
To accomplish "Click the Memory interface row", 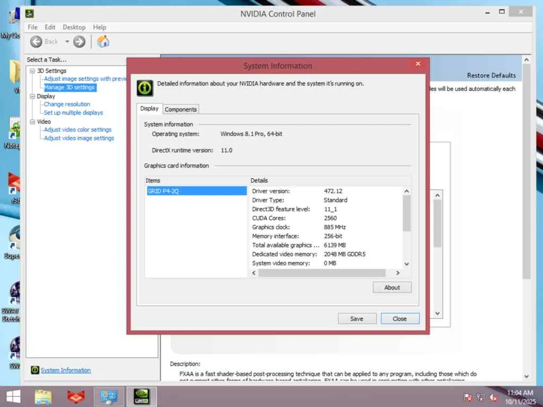I will click(x=326, y=236).
